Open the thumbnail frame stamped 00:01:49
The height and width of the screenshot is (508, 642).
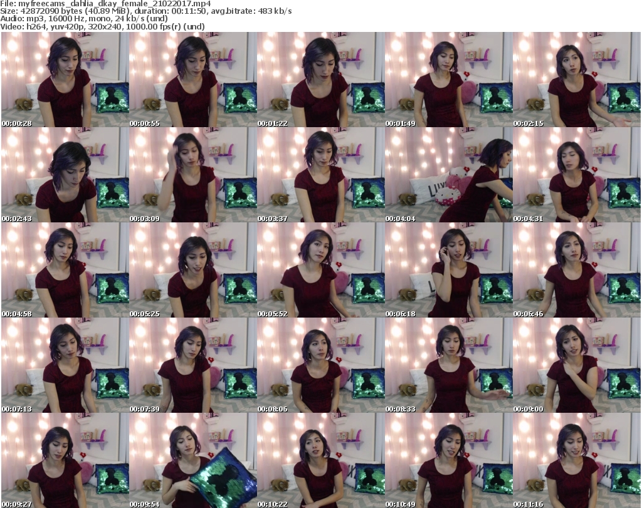pos(448,80)
